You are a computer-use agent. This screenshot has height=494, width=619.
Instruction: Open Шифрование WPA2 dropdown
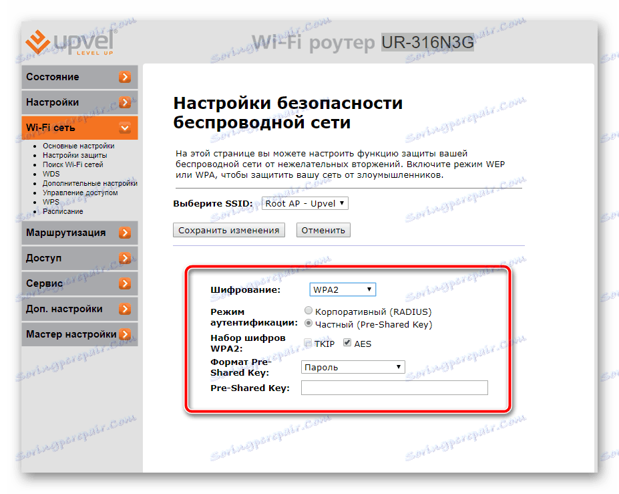pyautogui.click(x=343, y=289)
